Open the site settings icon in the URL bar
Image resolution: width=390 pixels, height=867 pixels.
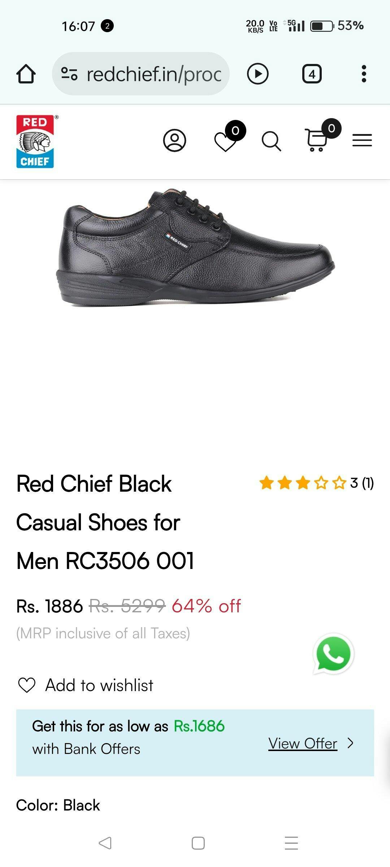(69, 74)
